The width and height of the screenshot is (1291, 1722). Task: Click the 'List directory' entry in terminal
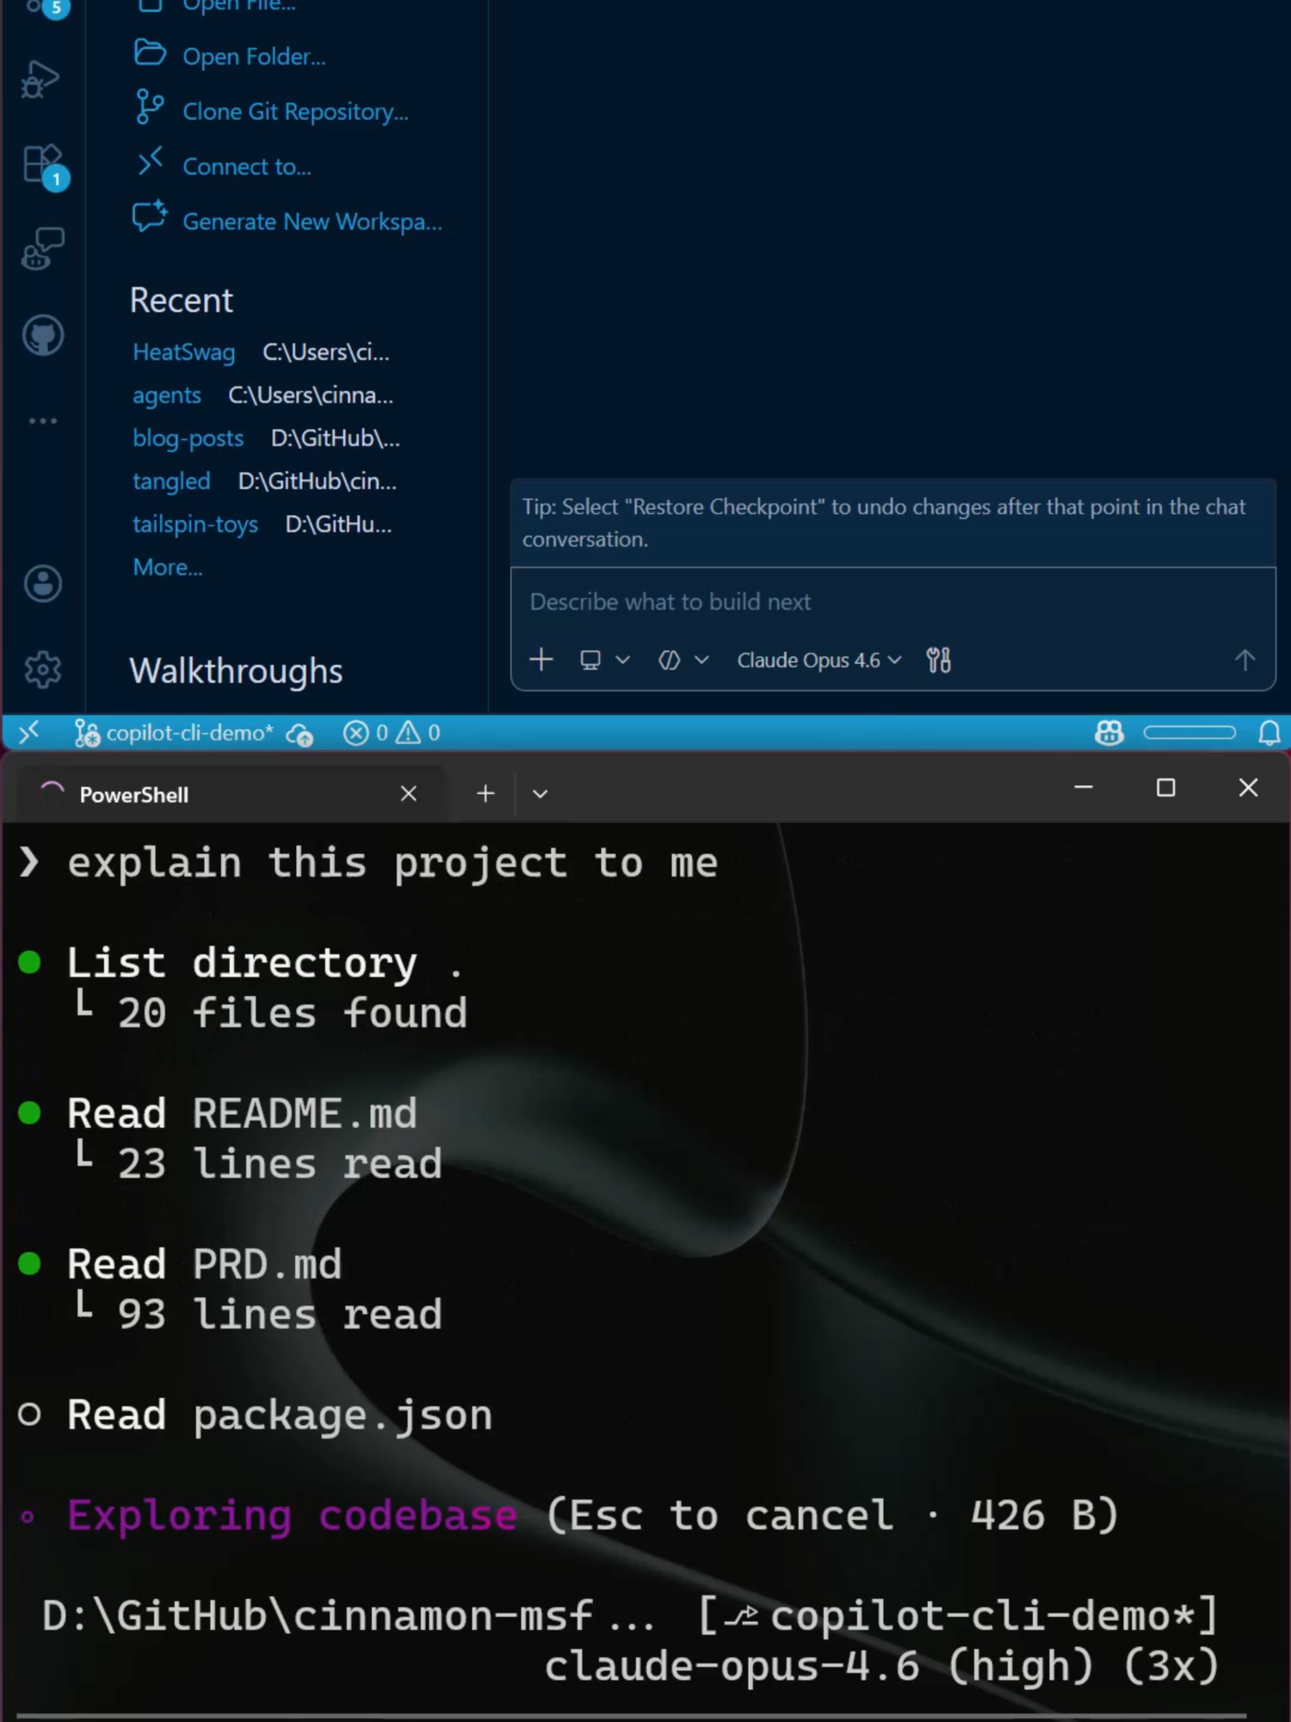click(x=265, y=963)
